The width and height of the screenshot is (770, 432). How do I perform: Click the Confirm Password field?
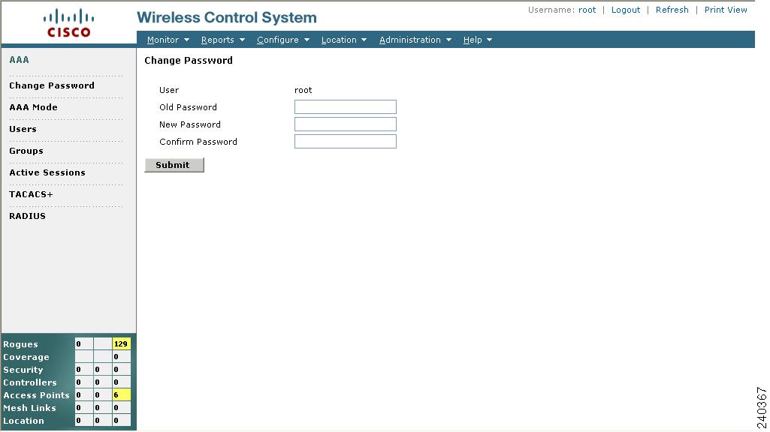[x=346, y=141]
